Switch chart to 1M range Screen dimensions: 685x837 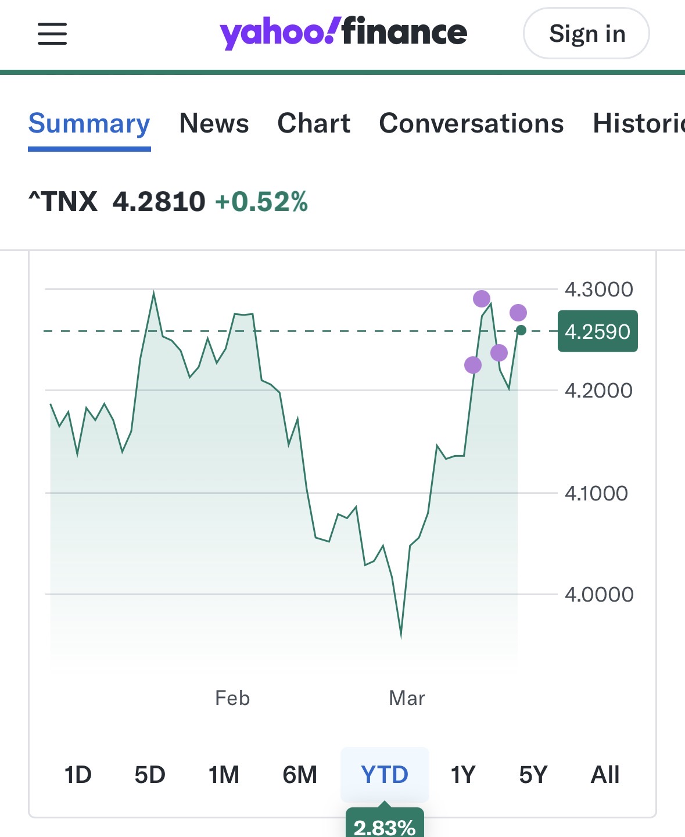[x=224, y=775]
